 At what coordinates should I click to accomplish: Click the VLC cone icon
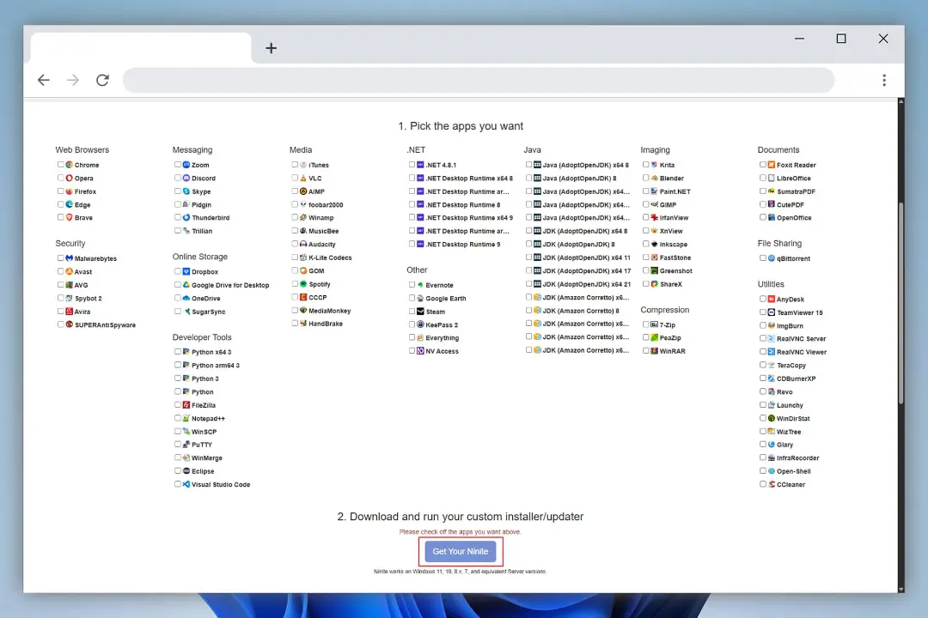pyautogui.click(x=303, y=178)
